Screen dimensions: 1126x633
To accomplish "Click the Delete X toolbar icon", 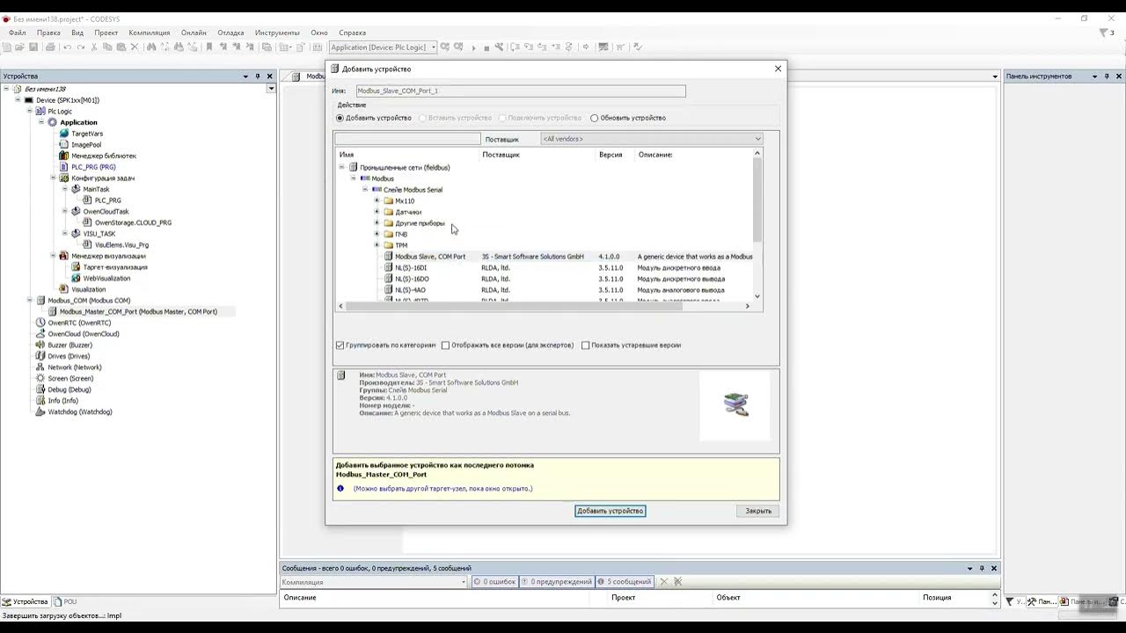I will click(135, 47).
